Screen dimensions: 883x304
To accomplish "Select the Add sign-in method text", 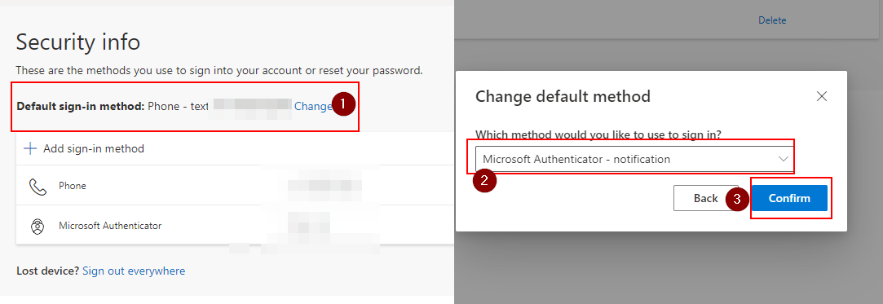I will point(94,148).
